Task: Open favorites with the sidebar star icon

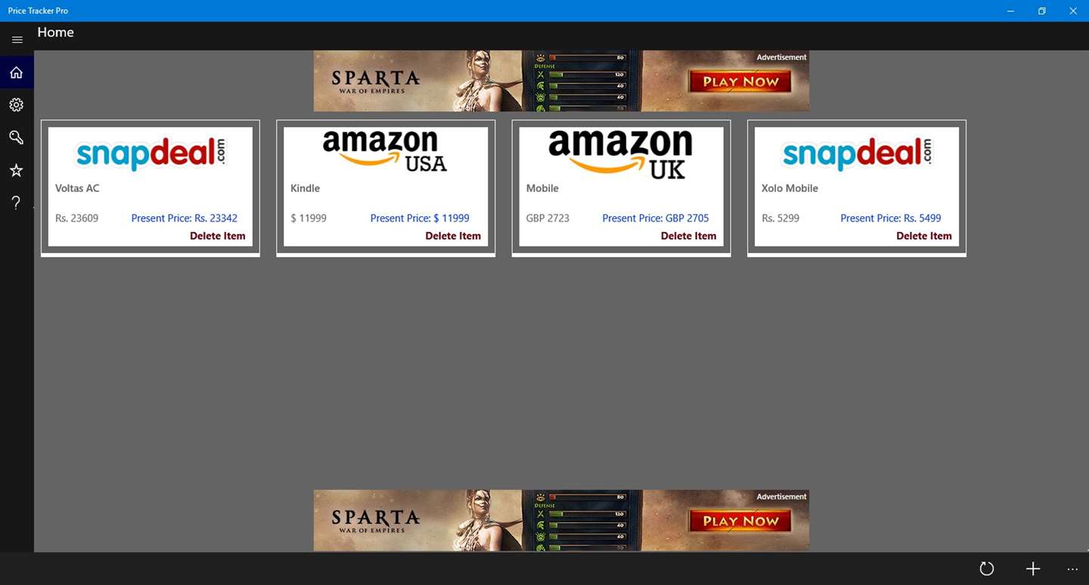Action: tap(17, 171)
